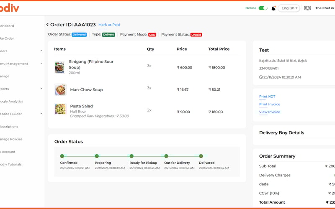Toggle the Online status switch

pos(263,8)
